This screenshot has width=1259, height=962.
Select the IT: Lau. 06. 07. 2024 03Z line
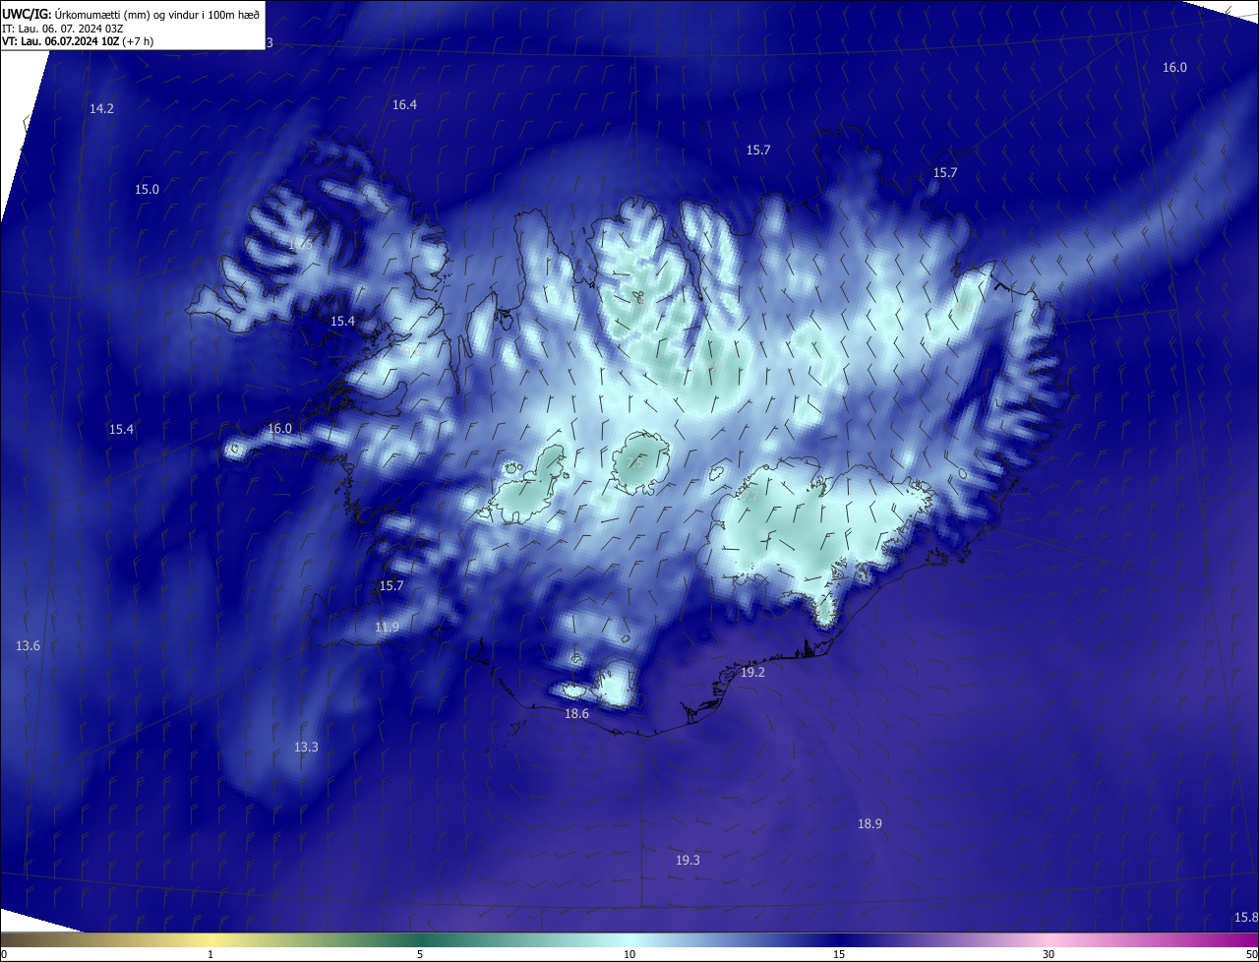[x=62, y=28]
